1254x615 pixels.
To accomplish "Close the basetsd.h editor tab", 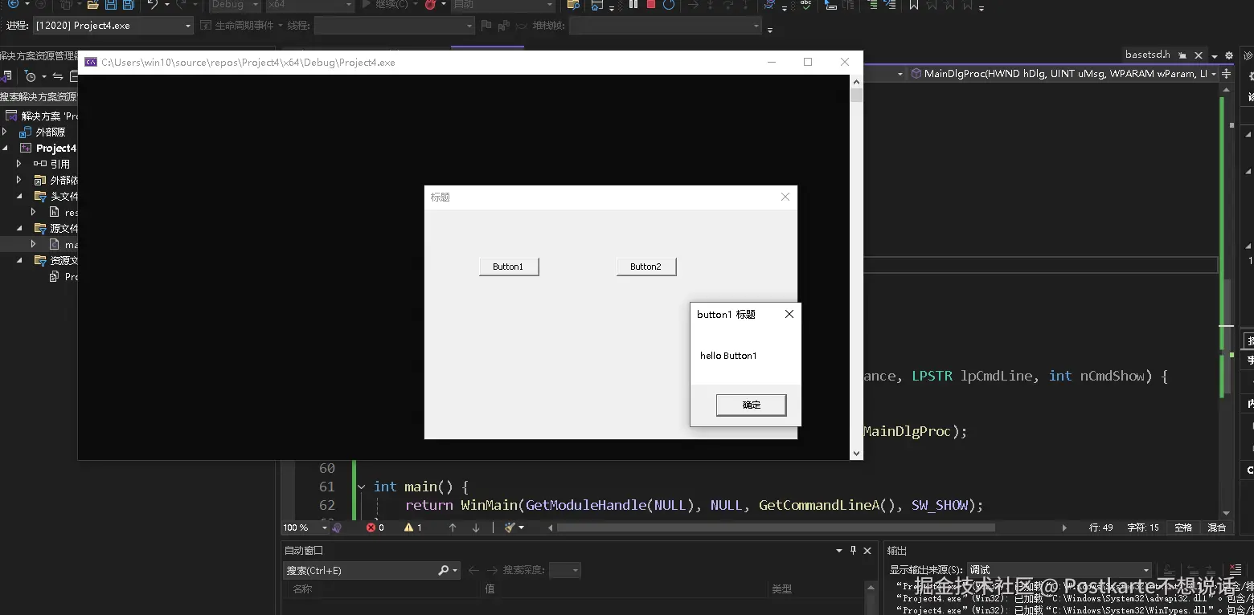I will [1199, 55].
